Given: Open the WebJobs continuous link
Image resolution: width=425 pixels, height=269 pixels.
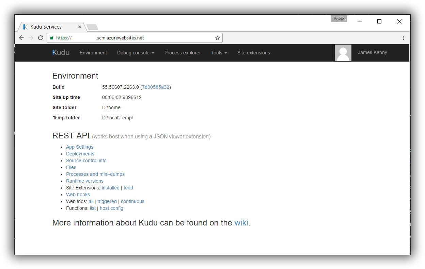Looking at the screenshot, I should coord(132,201).
